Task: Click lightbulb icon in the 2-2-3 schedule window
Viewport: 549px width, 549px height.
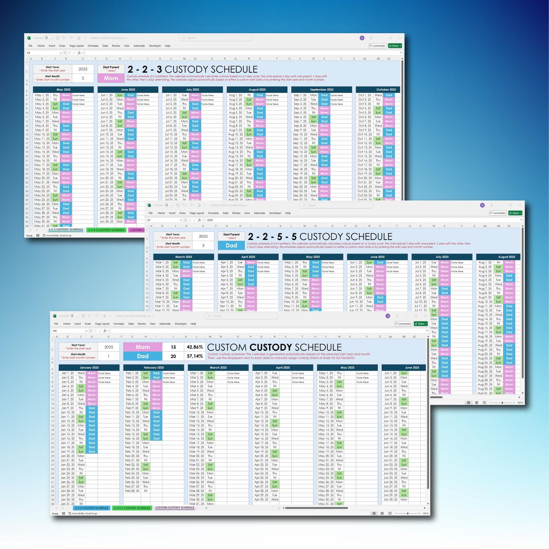Action: 371,38
